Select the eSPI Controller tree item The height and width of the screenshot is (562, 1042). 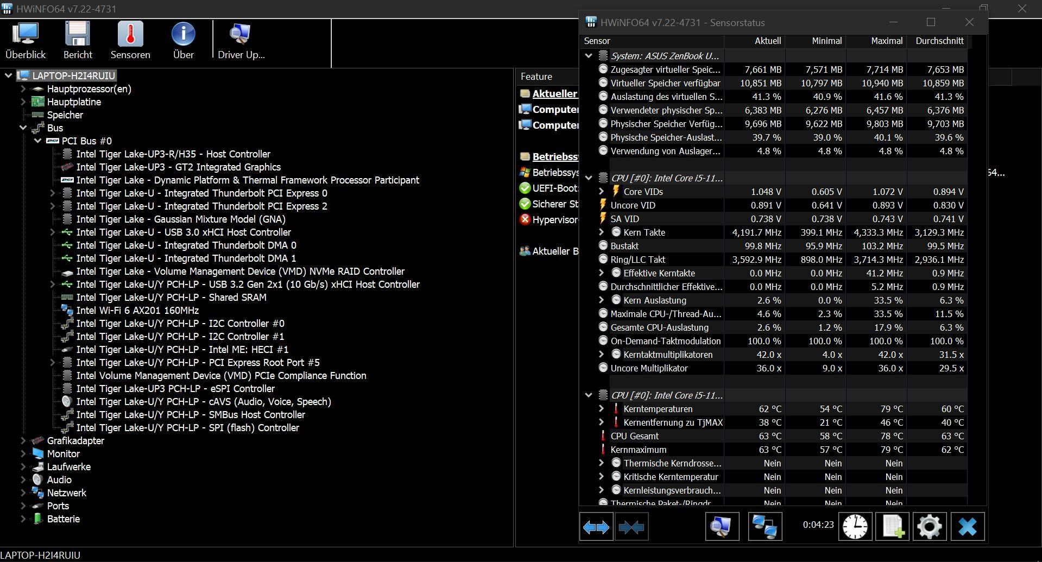click(x=175, y=388)
